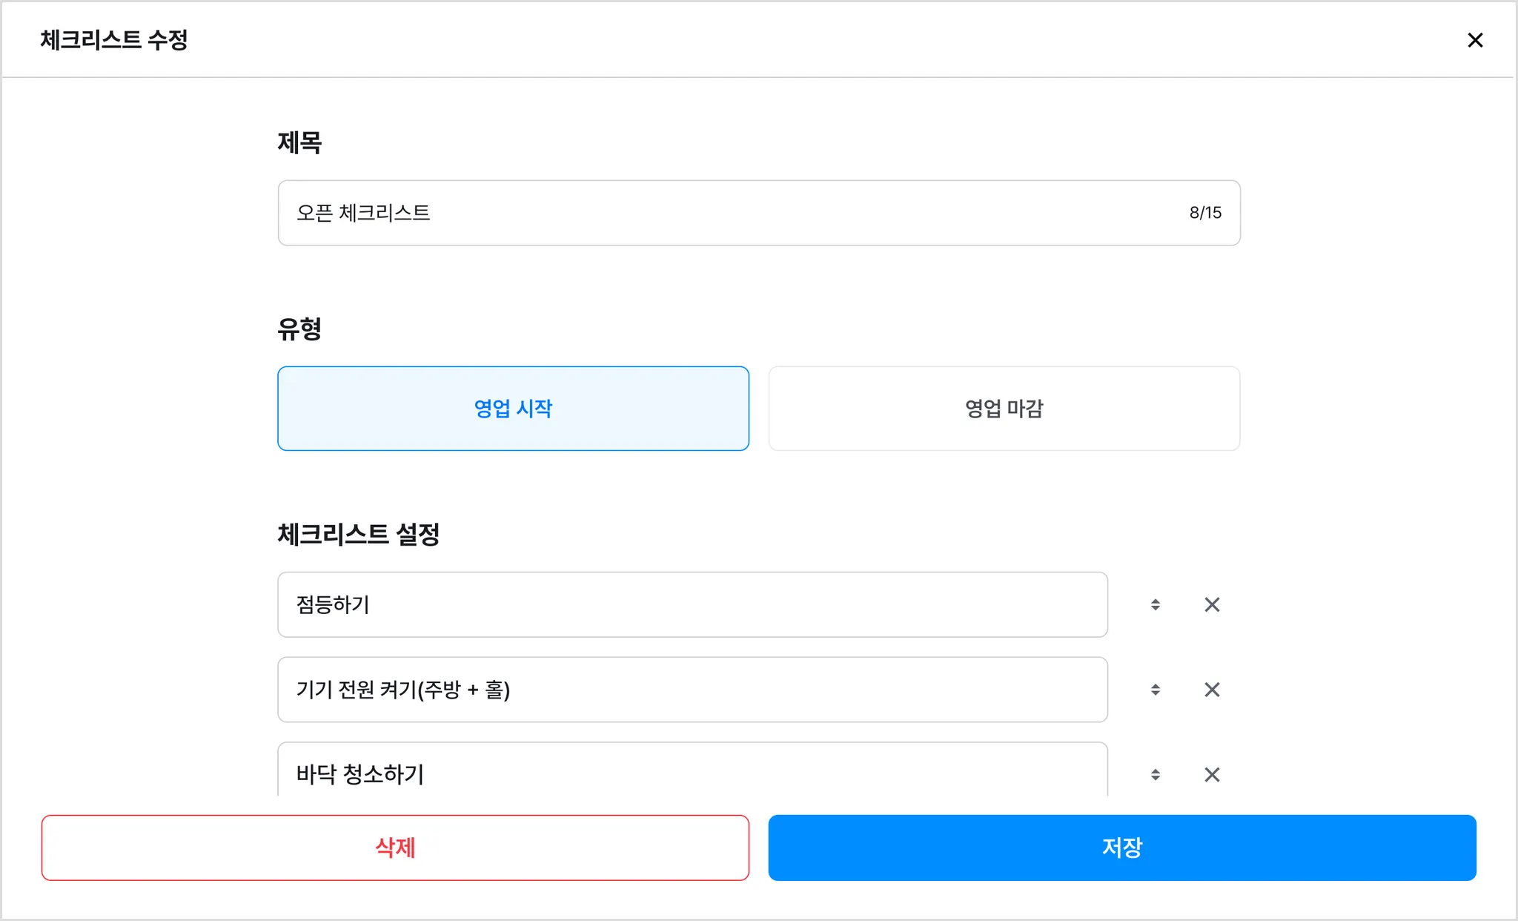Save changes with the 저장 button

pyautogui.click(x=1121, y=848)
